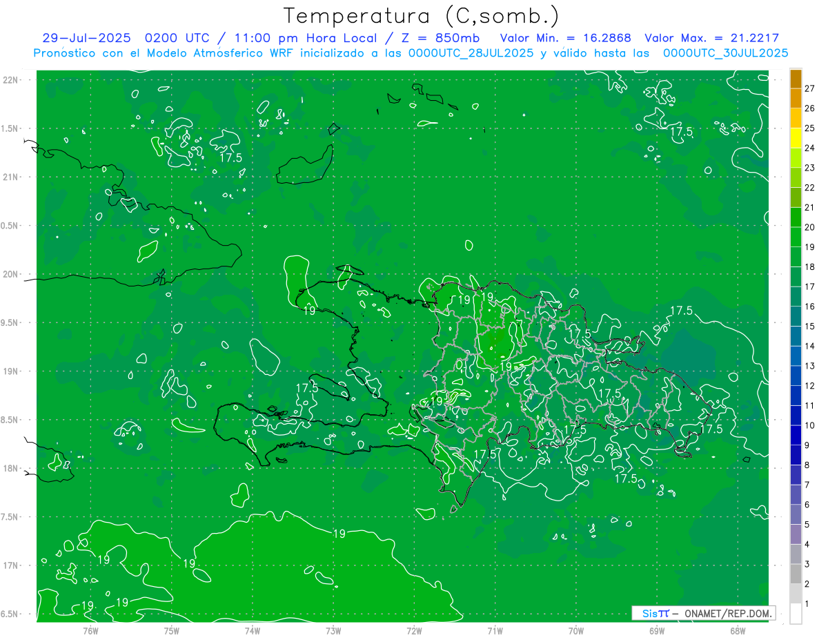This screenshot has height=640, width=828.
Task: Click the colorbar tick label "23"
Action: (809, 168)
